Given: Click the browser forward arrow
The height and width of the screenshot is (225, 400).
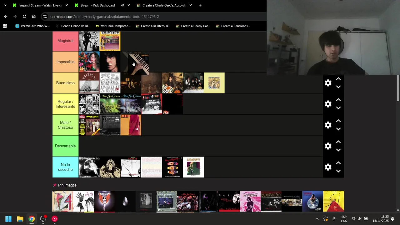Looking at the screenshot, I should pyautogui.click(x=15, y=16).
